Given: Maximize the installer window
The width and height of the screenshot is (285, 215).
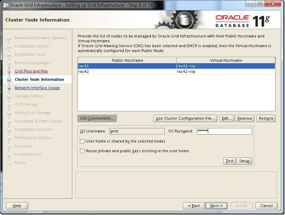Looking at the screenshot, I should tap(260, 4).
